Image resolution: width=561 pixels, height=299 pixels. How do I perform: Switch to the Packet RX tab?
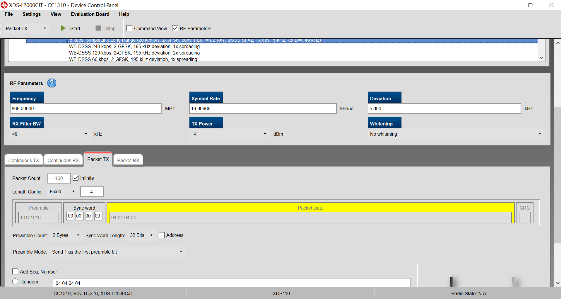coord(128,160)
